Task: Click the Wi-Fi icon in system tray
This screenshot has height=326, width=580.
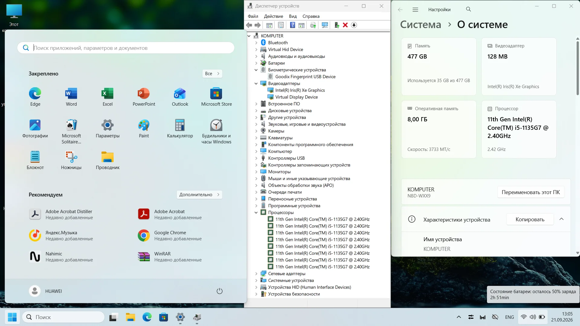Action: [x=524, y=317]
